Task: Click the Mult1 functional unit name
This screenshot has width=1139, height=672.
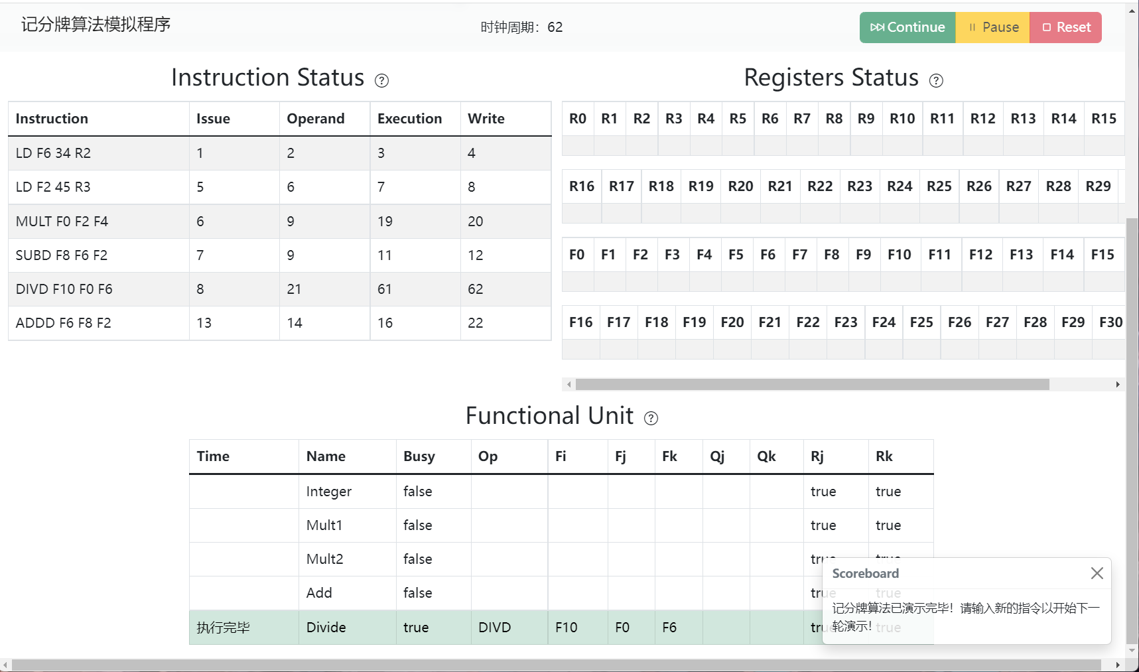Action: (x=324, y=525)
